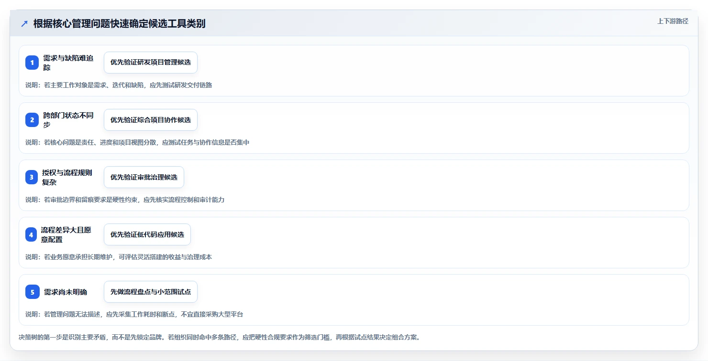Click the condition text 需求尚未明确
708x361 pixels.
[x=66, y=292]
